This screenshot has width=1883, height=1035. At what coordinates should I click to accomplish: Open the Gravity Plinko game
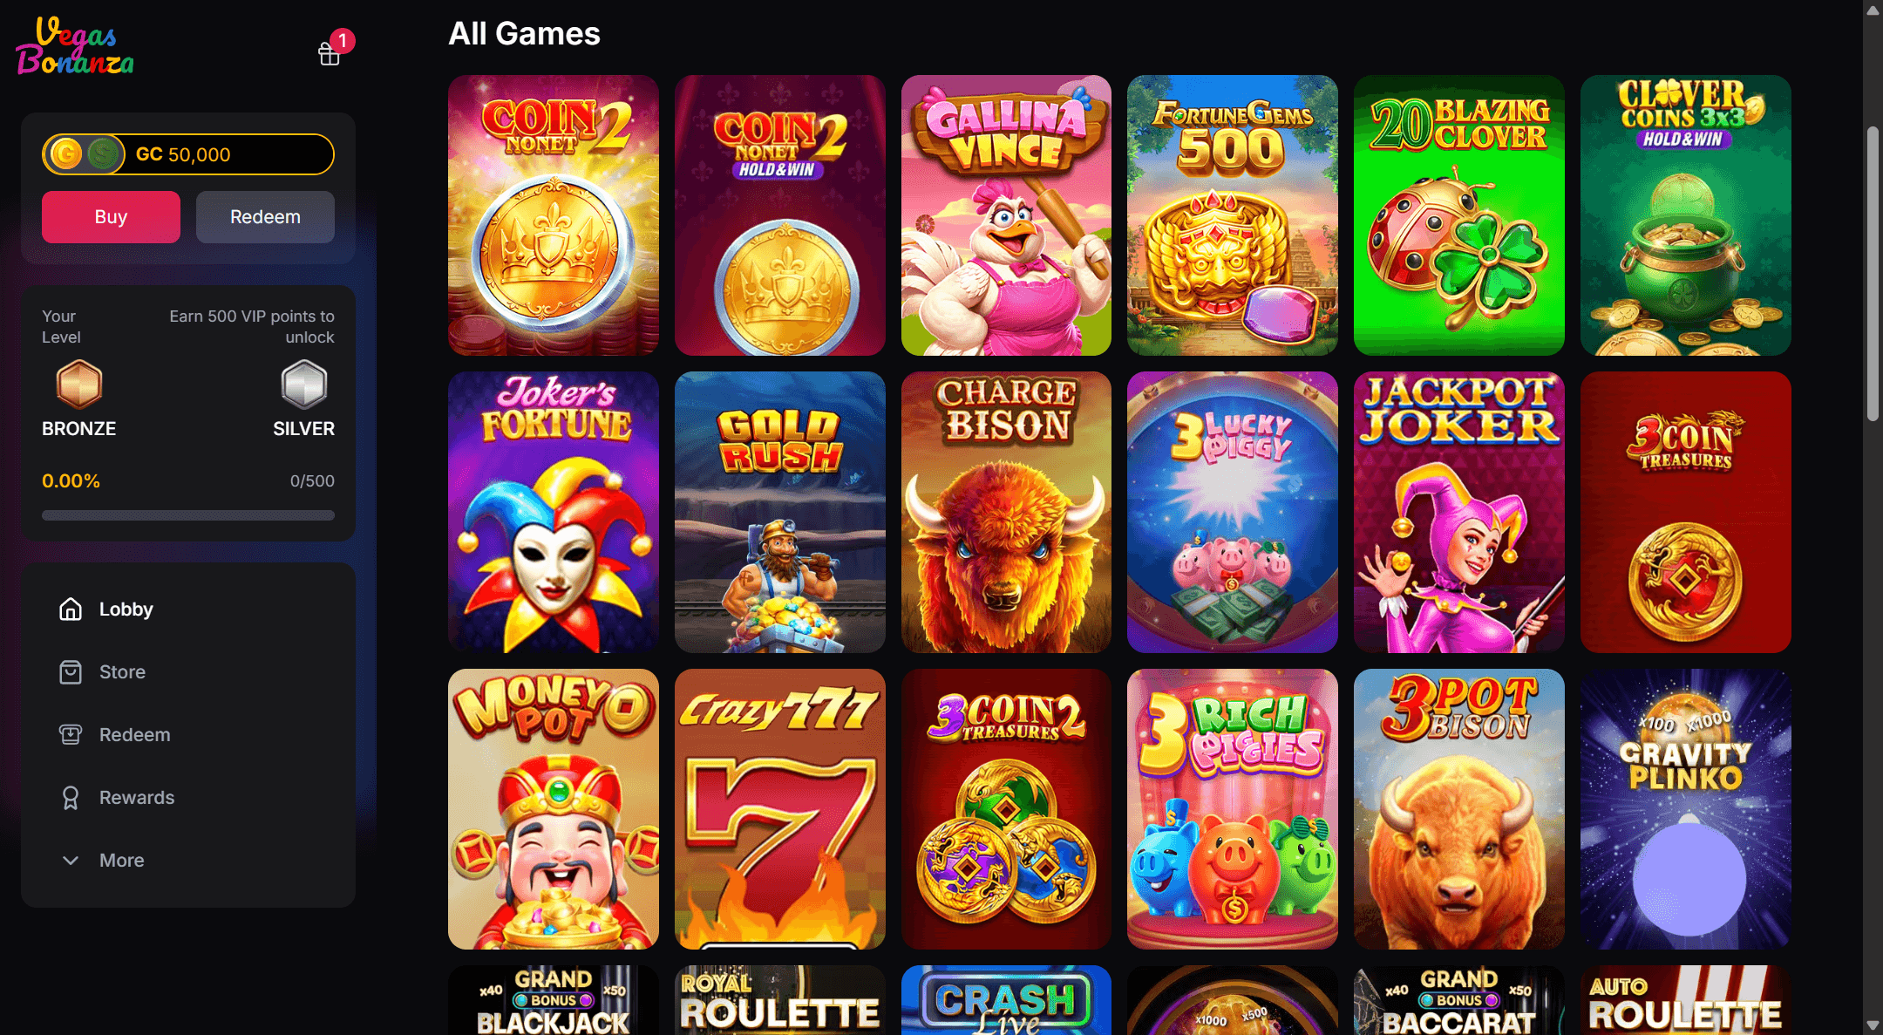1685,809
